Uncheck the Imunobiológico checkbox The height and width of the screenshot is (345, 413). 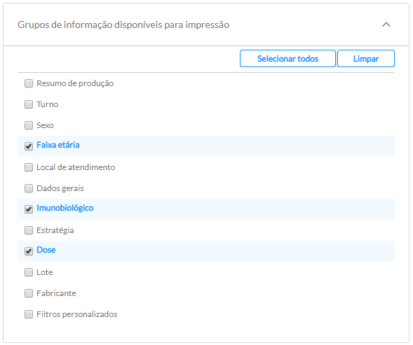point(29,209)
